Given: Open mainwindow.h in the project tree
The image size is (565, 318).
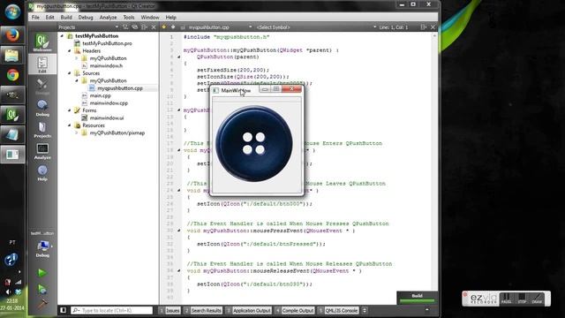Looking at the screenshot, I should coord(106,65).
